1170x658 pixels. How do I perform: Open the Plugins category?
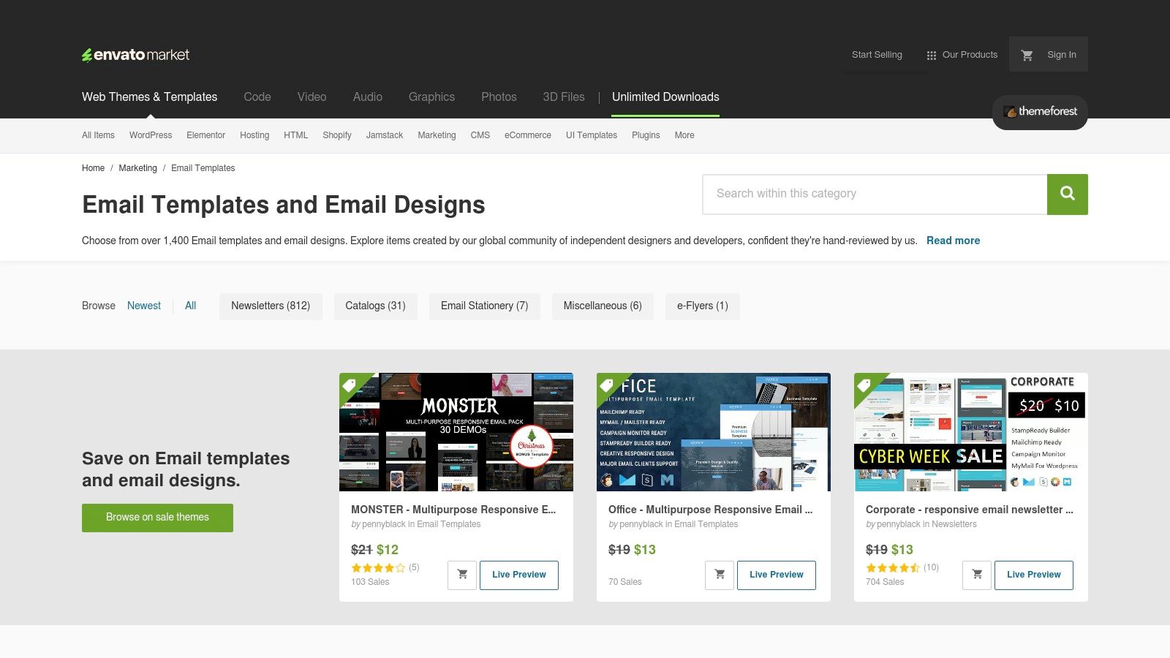pos(646,135)
